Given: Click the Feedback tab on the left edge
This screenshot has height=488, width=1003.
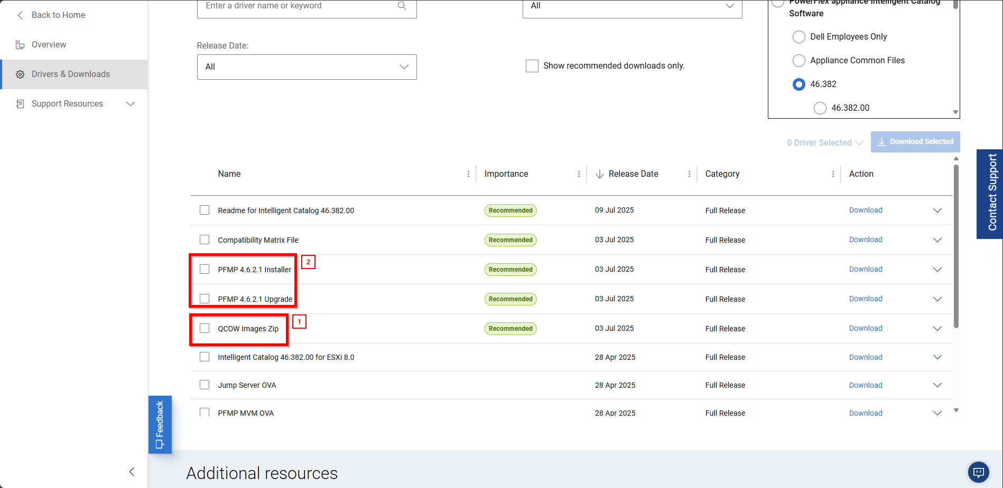Looking at the screenshot, I should [x=160, y=425].
